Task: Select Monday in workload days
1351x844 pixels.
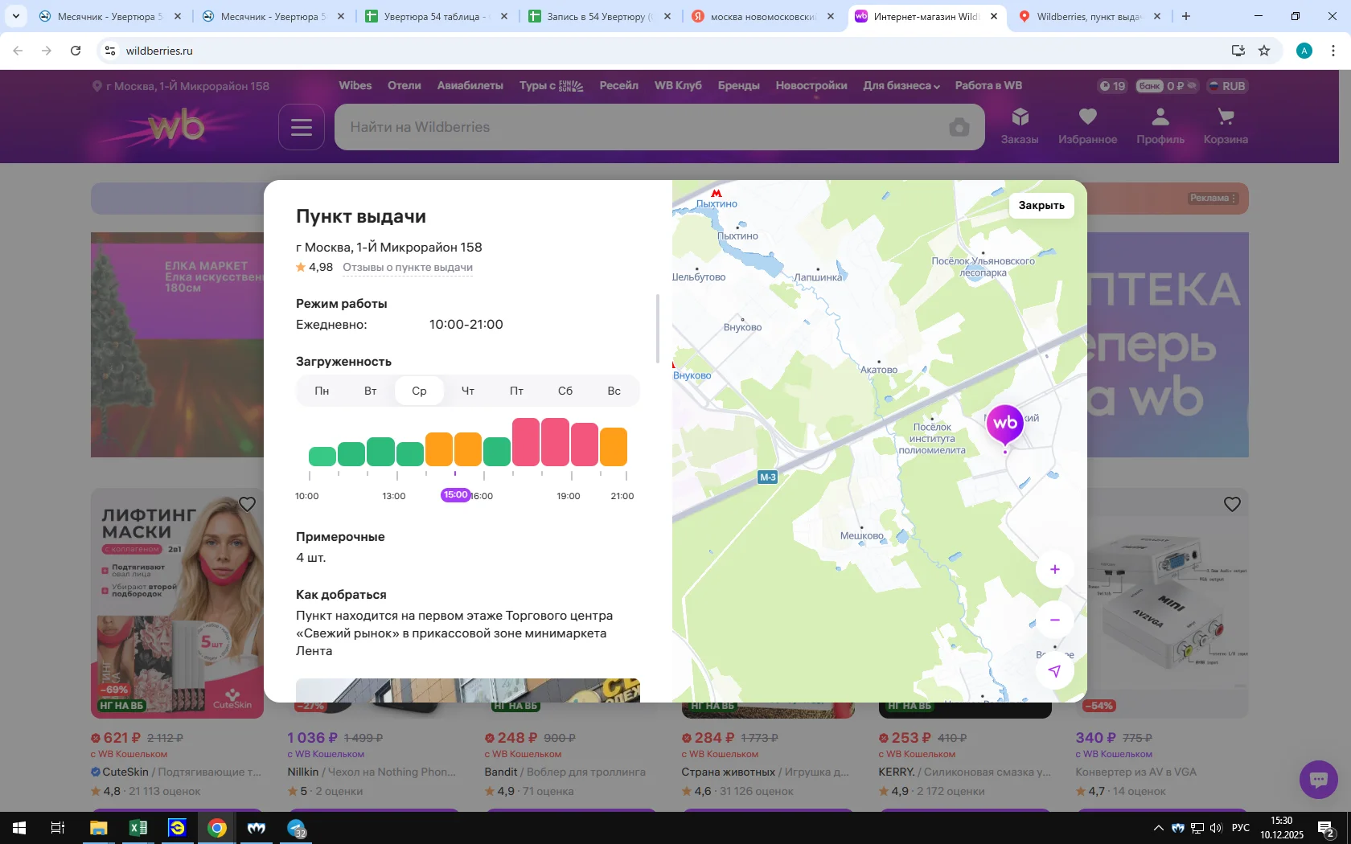Action: pyautogui.click(x=322, y=391)
